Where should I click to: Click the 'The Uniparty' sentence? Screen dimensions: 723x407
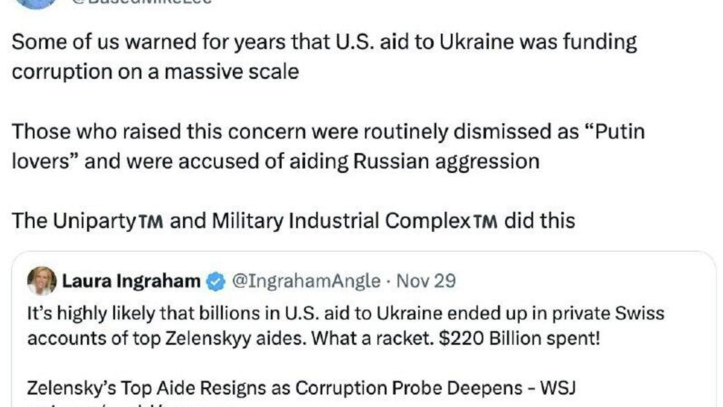(293, 221)
